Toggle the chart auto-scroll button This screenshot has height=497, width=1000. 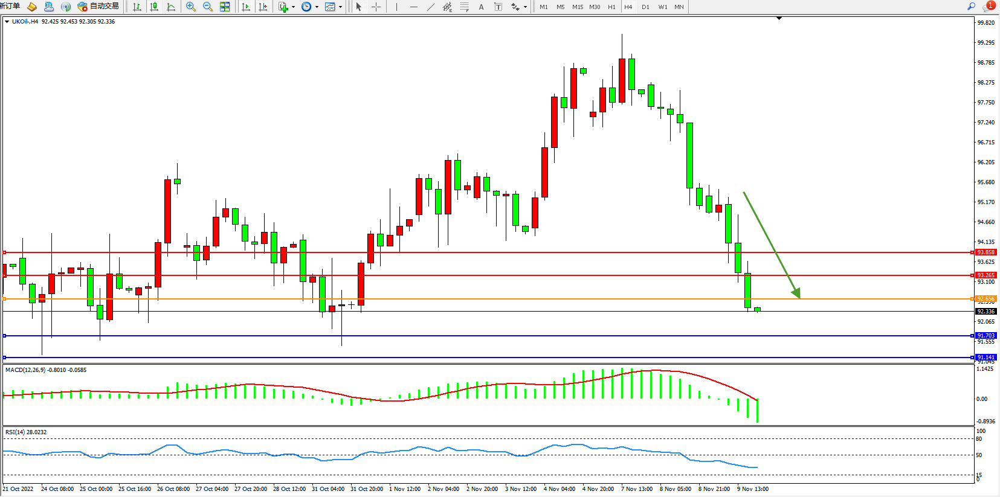coord(246,7)
